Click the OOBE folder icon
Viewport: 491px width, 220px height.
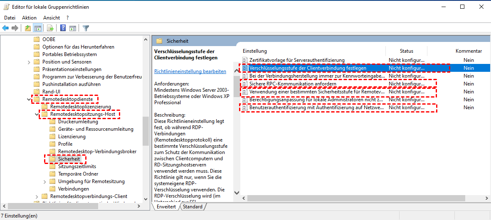(x=37, y=39)
